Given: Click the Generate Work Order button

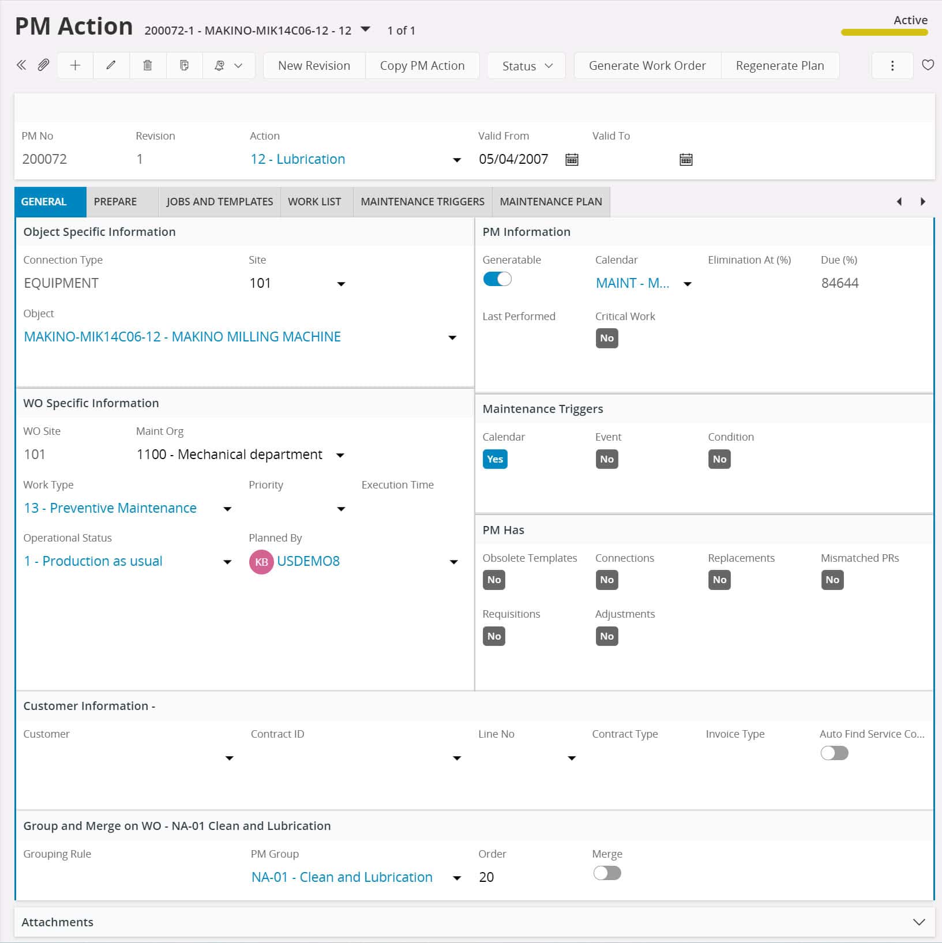Looking at the screenshot, I should coord(647,66).
